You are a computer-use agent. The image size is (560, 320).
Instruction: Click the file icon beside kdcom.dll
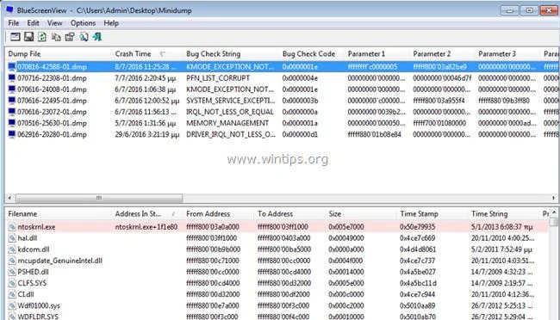coord(12,249)
